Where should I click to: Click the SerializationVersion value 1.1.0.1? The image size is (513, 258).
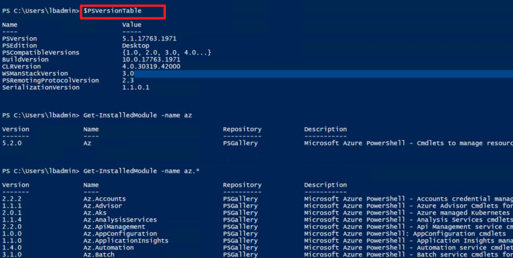coord(135,87)
